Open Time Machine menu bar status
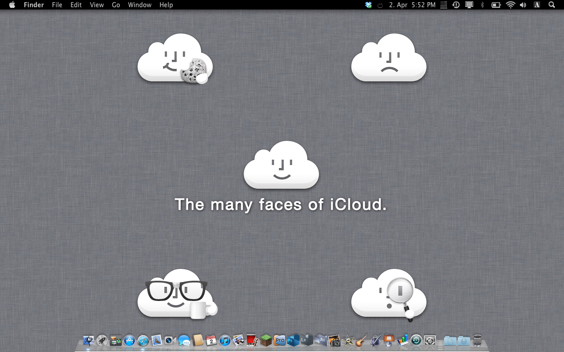This screenshot has height=352, width=564. (x=456, y=5)
